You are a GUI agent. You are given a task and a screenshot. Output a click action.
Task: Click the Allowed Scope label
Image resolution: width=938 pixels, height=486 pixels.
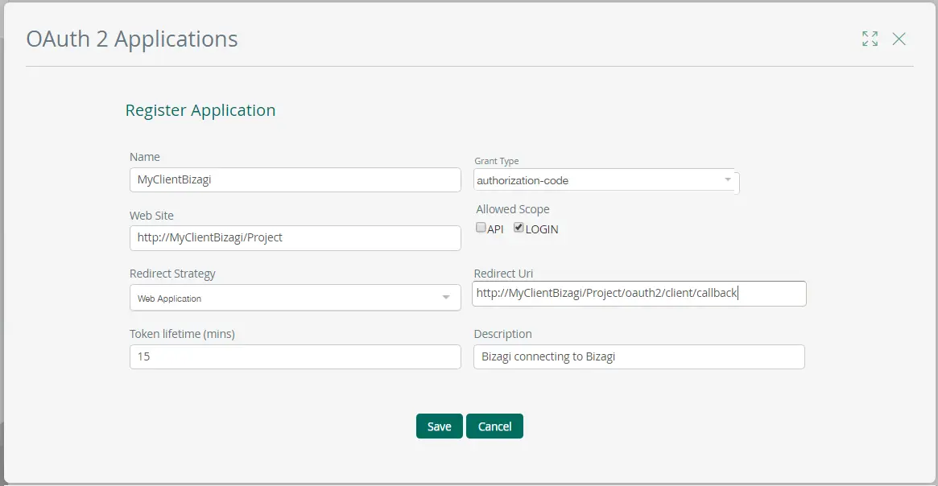pos(513,209)
